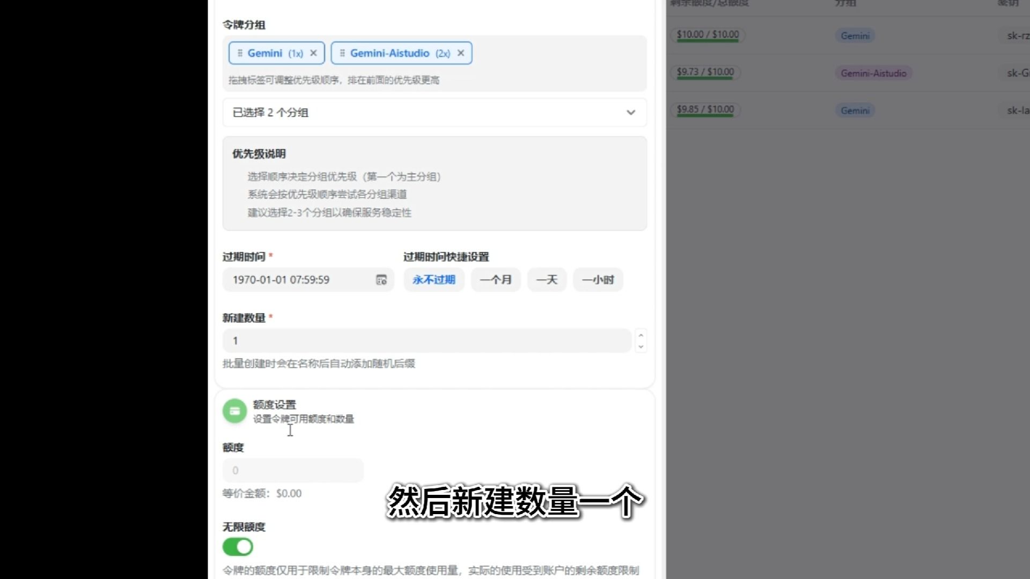This screenshot has width=1030, height=579.
Task: Focus the new quantity input field
Action: click(x=426, y=341)
